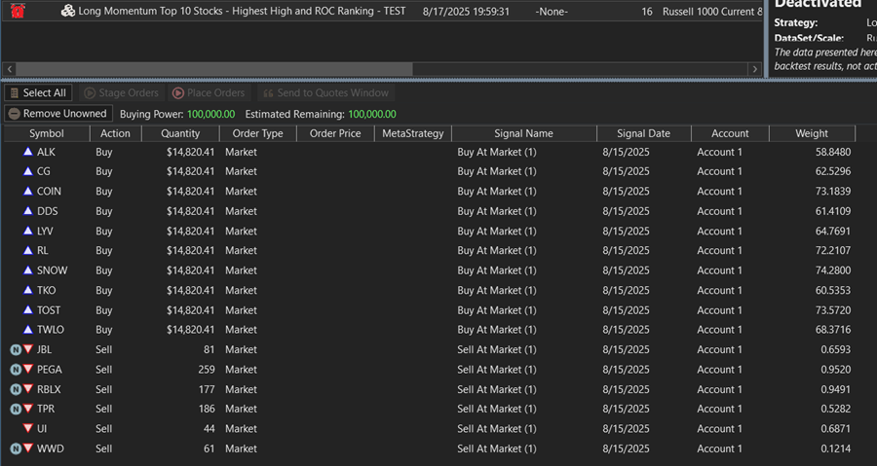
Task: Sort by the Action column header
Action: tap(115, 134)
